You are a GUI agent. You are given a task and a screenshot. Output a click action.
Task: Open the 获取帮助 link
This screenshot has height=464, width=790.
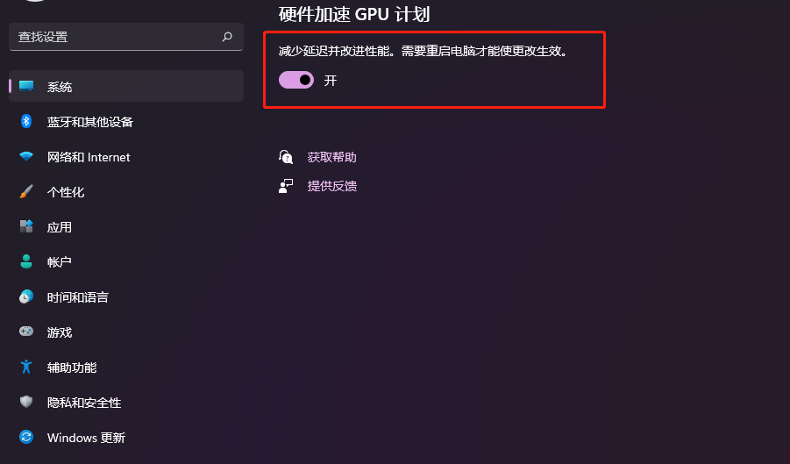(332, 157)
